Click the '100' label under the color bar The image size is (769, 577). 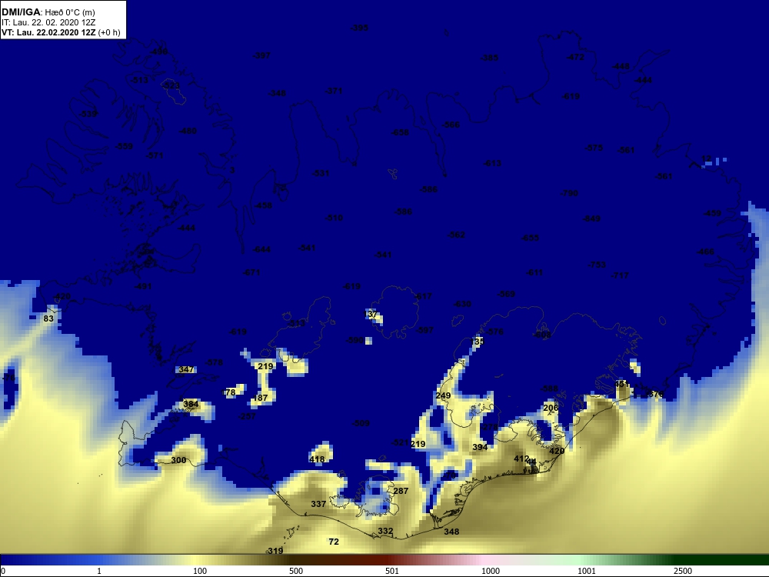(x=200, y=571)
